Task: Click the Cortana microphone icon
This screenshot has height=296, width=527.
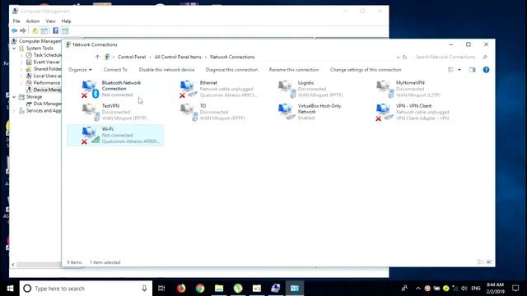Action: pos(145,289)
